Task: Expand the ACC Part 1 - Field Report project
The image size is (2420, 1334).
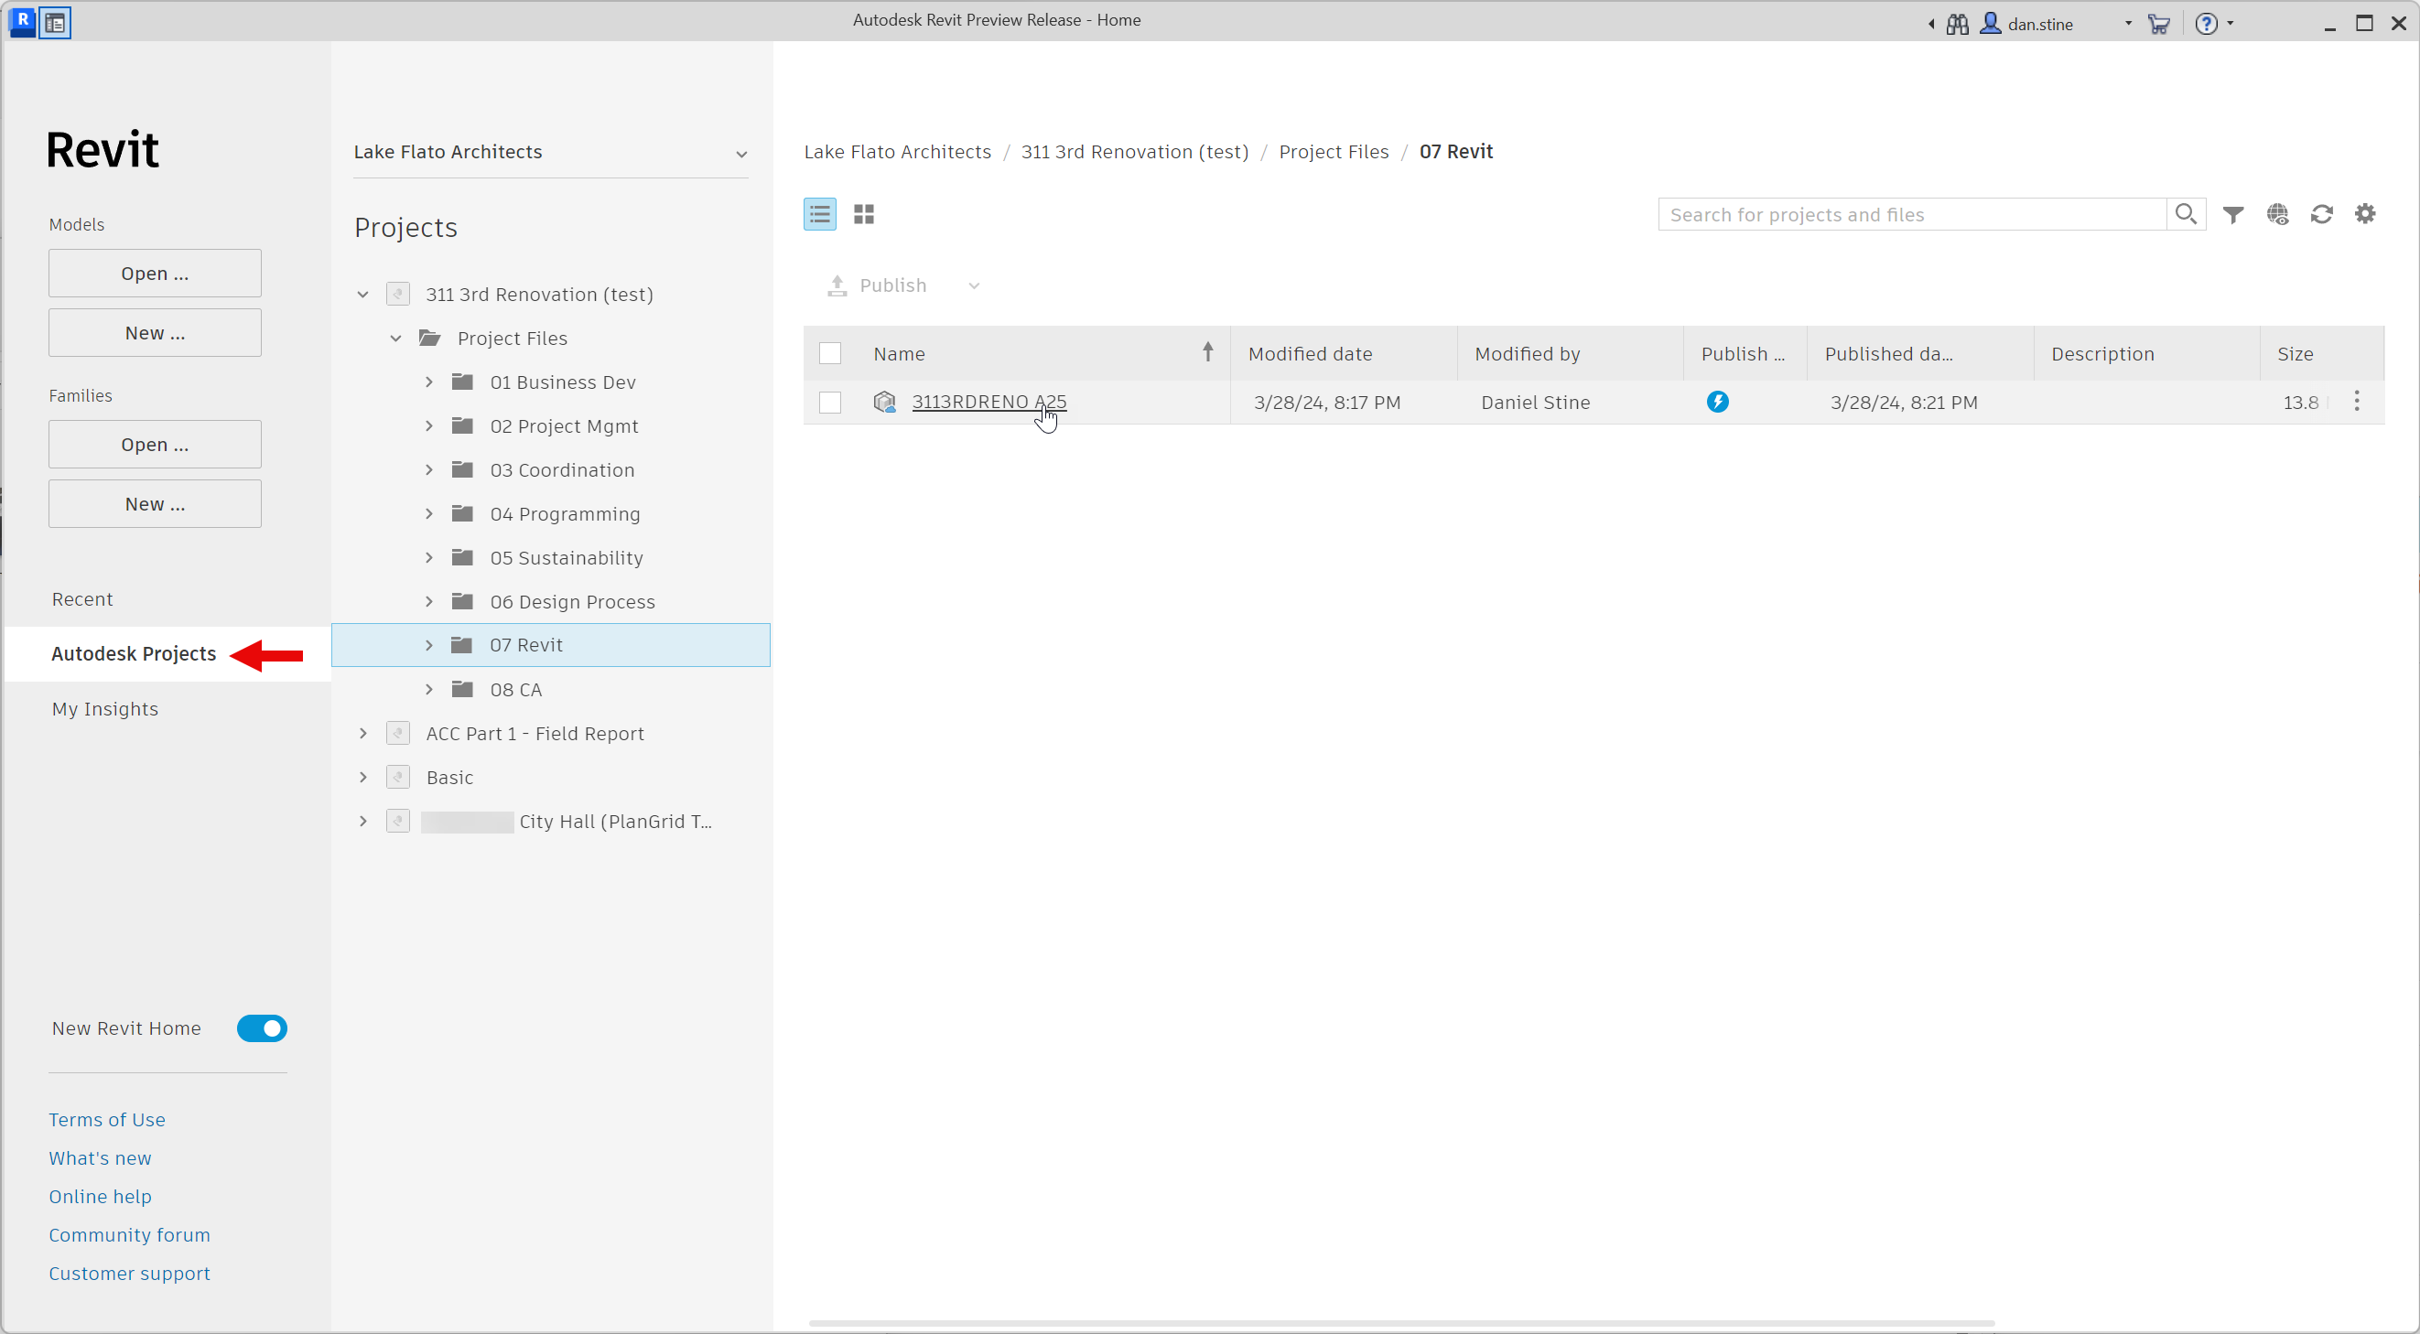Action: point(362,733)
